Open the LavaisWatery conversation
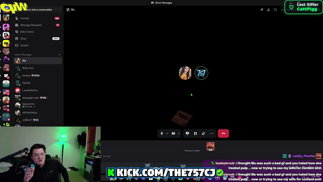This screenshot has height=182, width=323. coord(38,90)
